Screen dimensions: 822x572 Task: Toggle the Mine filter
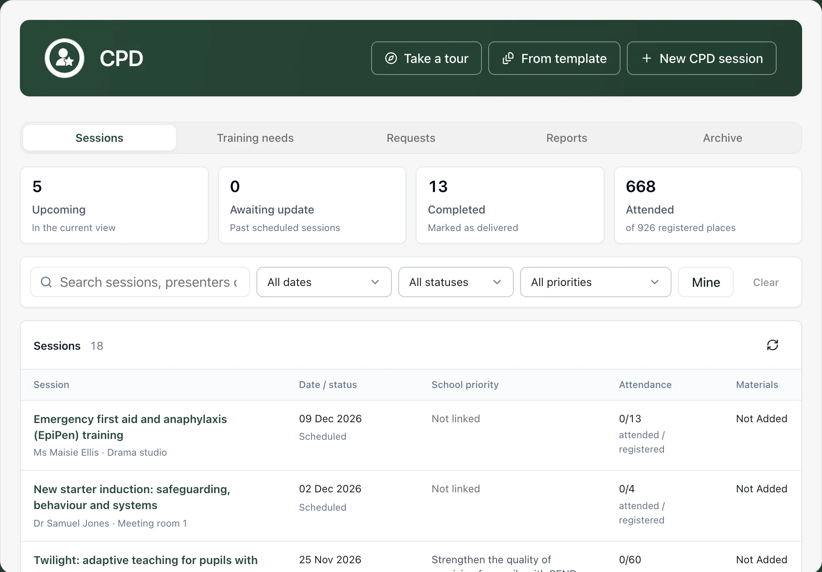click(706, 282)
